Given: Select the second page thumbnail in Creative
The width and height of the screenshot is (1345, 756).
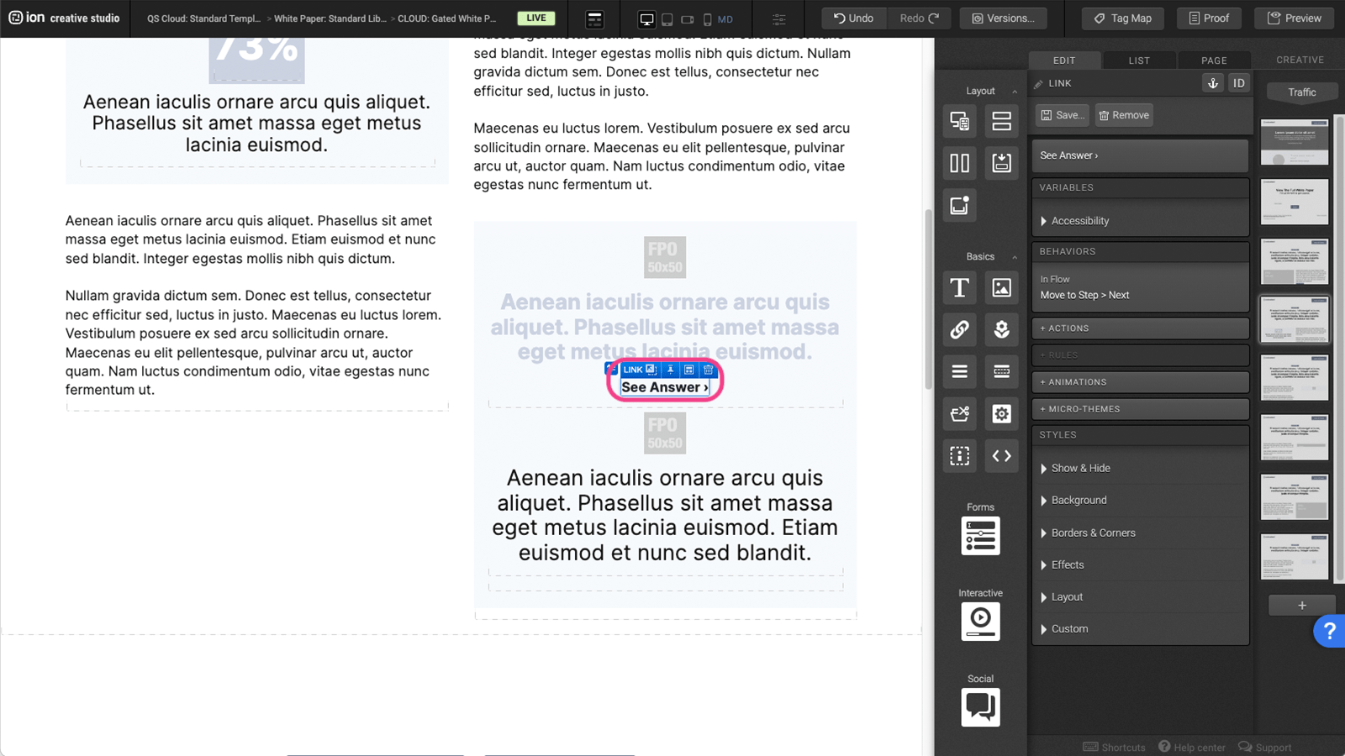Looking at the screenshot, I should point(1294,202).
